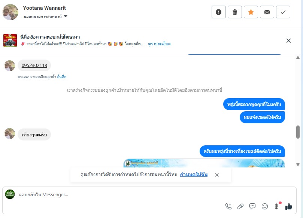The image size is (303, 218).
Task: Send a thumbs-up like
Action: 289,207
